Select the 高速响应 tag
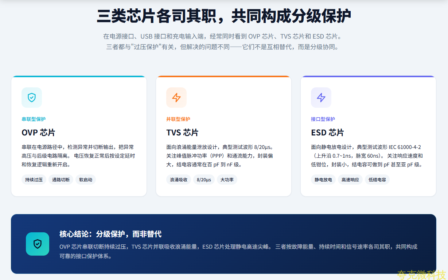448x280 pixels. coord(350,180)
